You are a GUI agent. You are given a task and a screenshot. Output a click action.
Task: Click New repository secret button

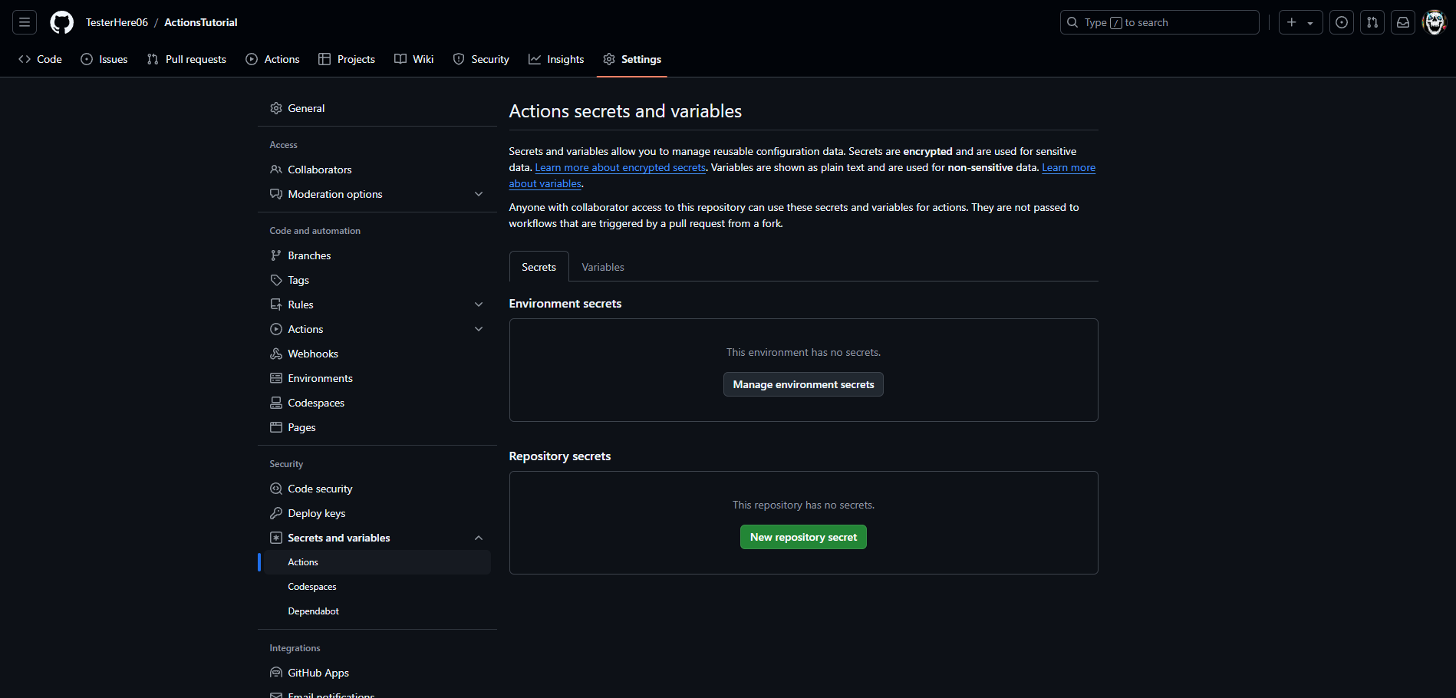[x=803, y=537]
